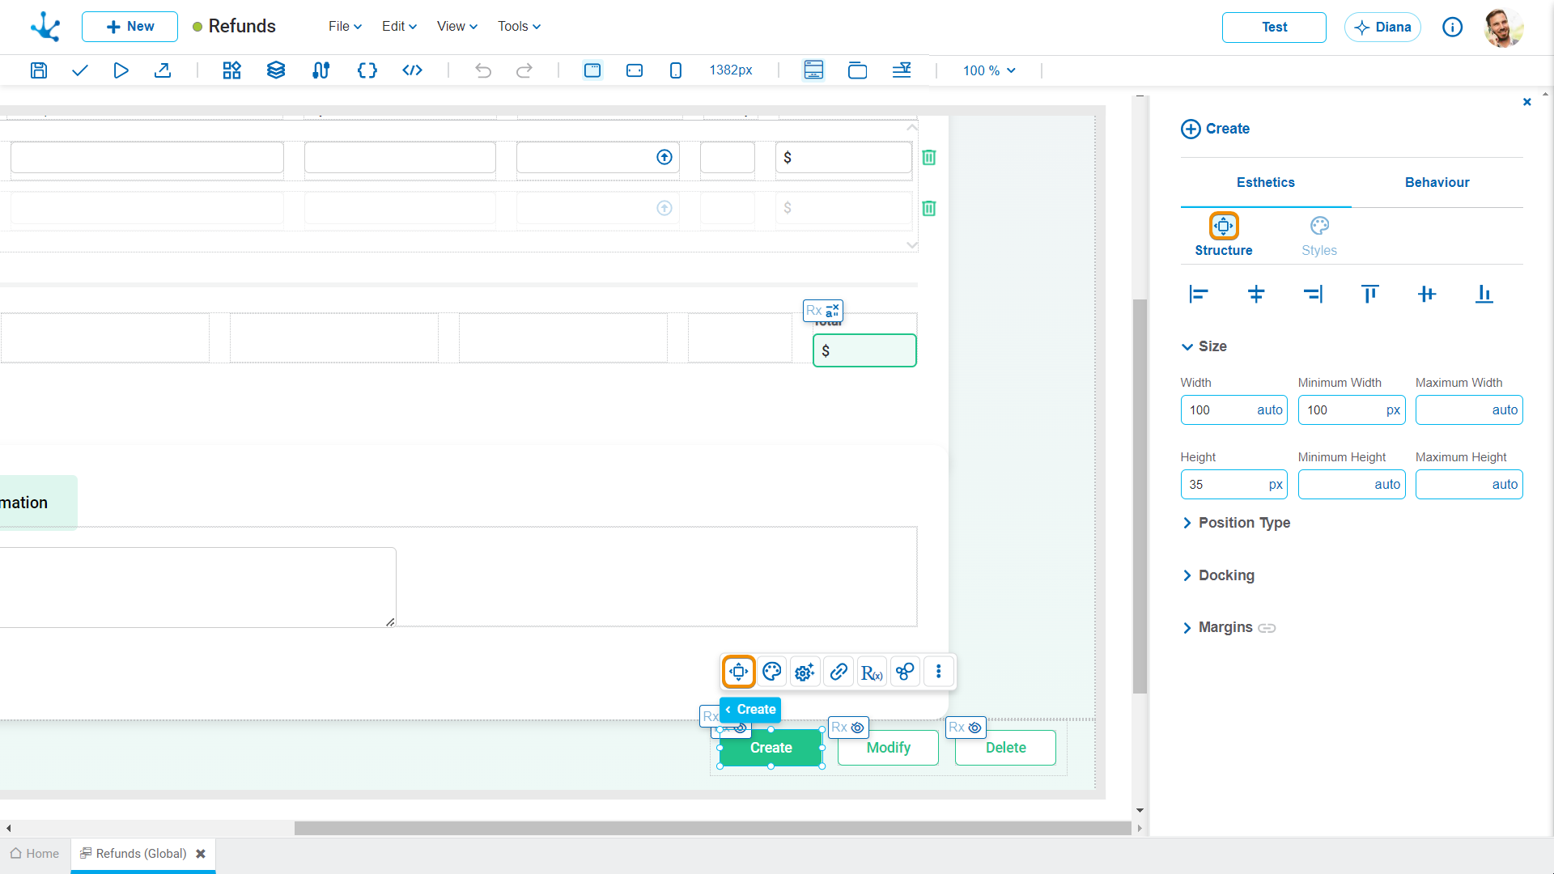Click the horizontal canvas scrollbar

tap(712, 828)
